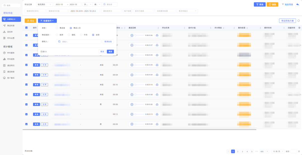Toggle the select-all checkbox in table header

27,28
